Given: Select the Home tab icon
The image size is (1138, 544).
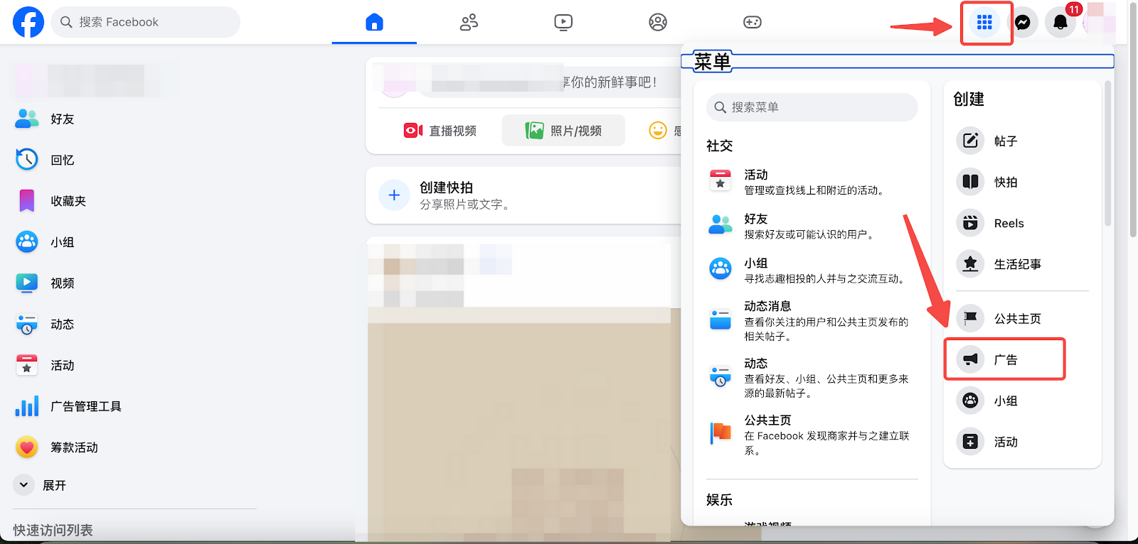Looking at the screenshot, I should pyautogui.click(x=374, y=22).
